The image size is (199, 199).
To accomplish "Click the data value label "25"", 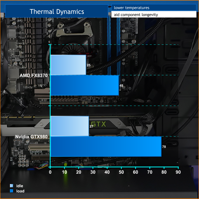I will click(89, 65).
